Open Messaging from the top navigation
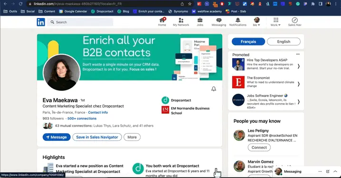Image resolution: width=341 pixels, height=178 pixels. 219,22
